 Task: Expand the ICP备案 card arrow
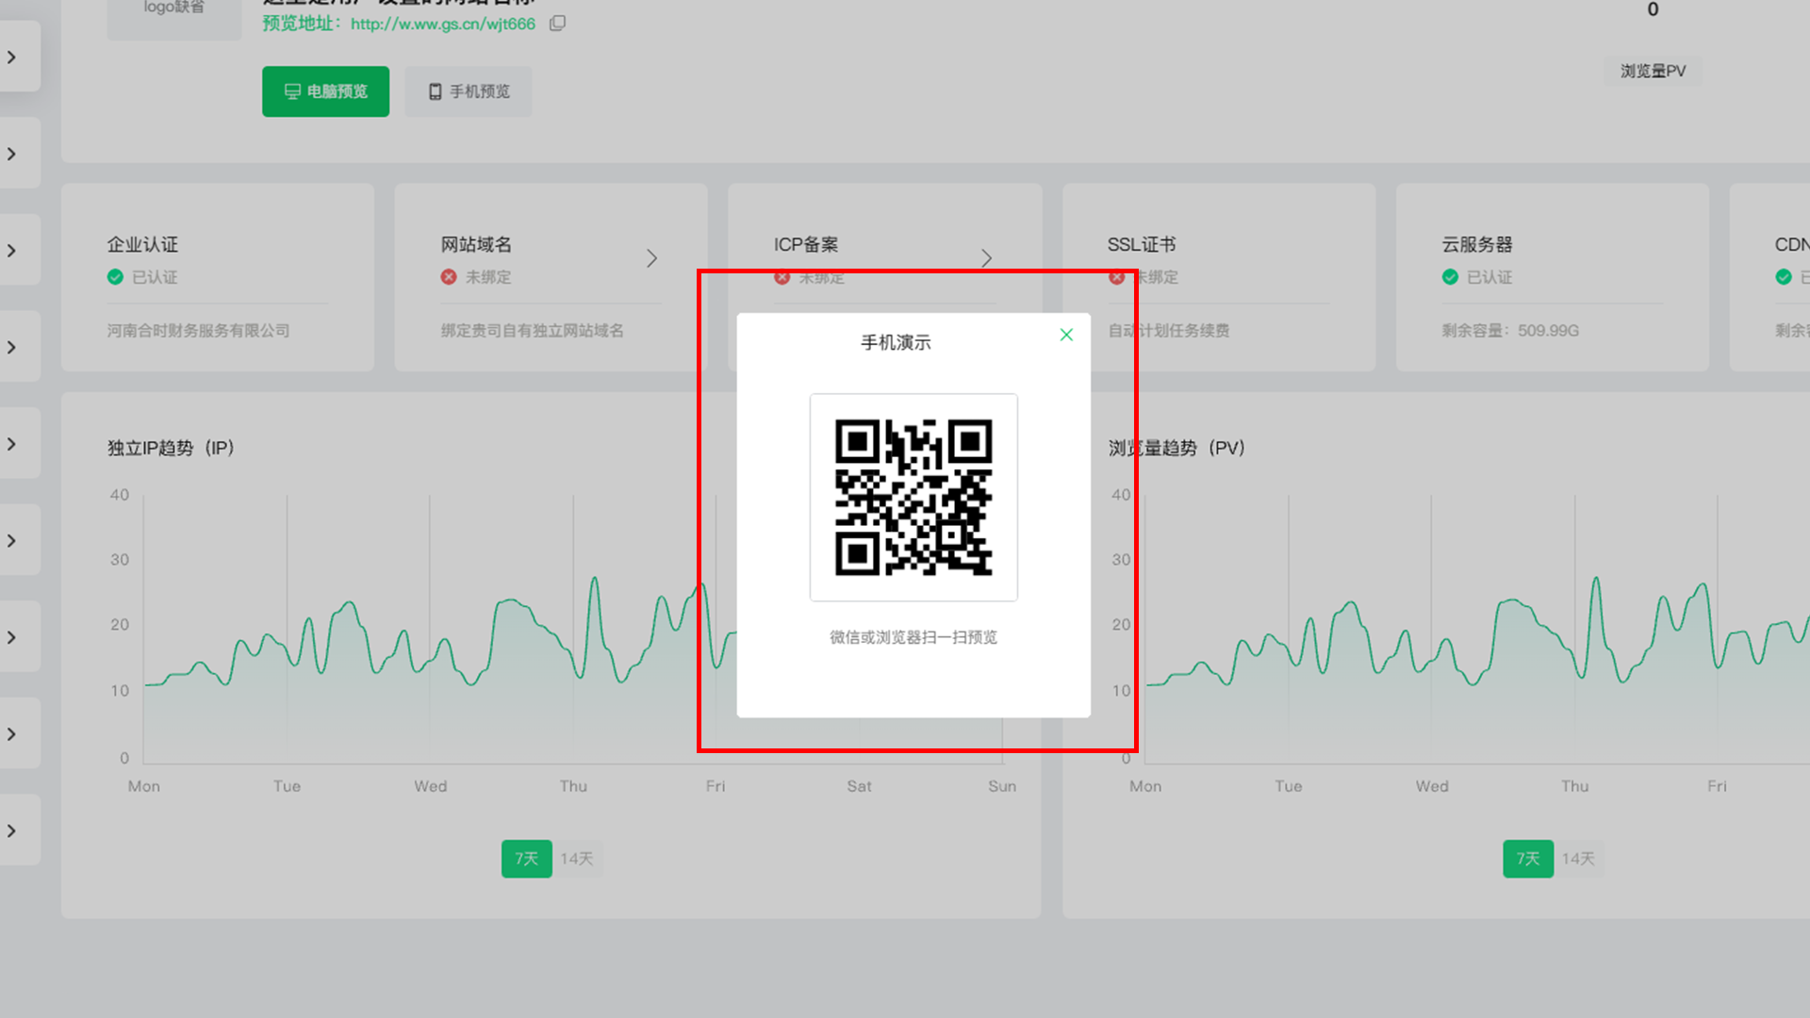coord(986,258)
